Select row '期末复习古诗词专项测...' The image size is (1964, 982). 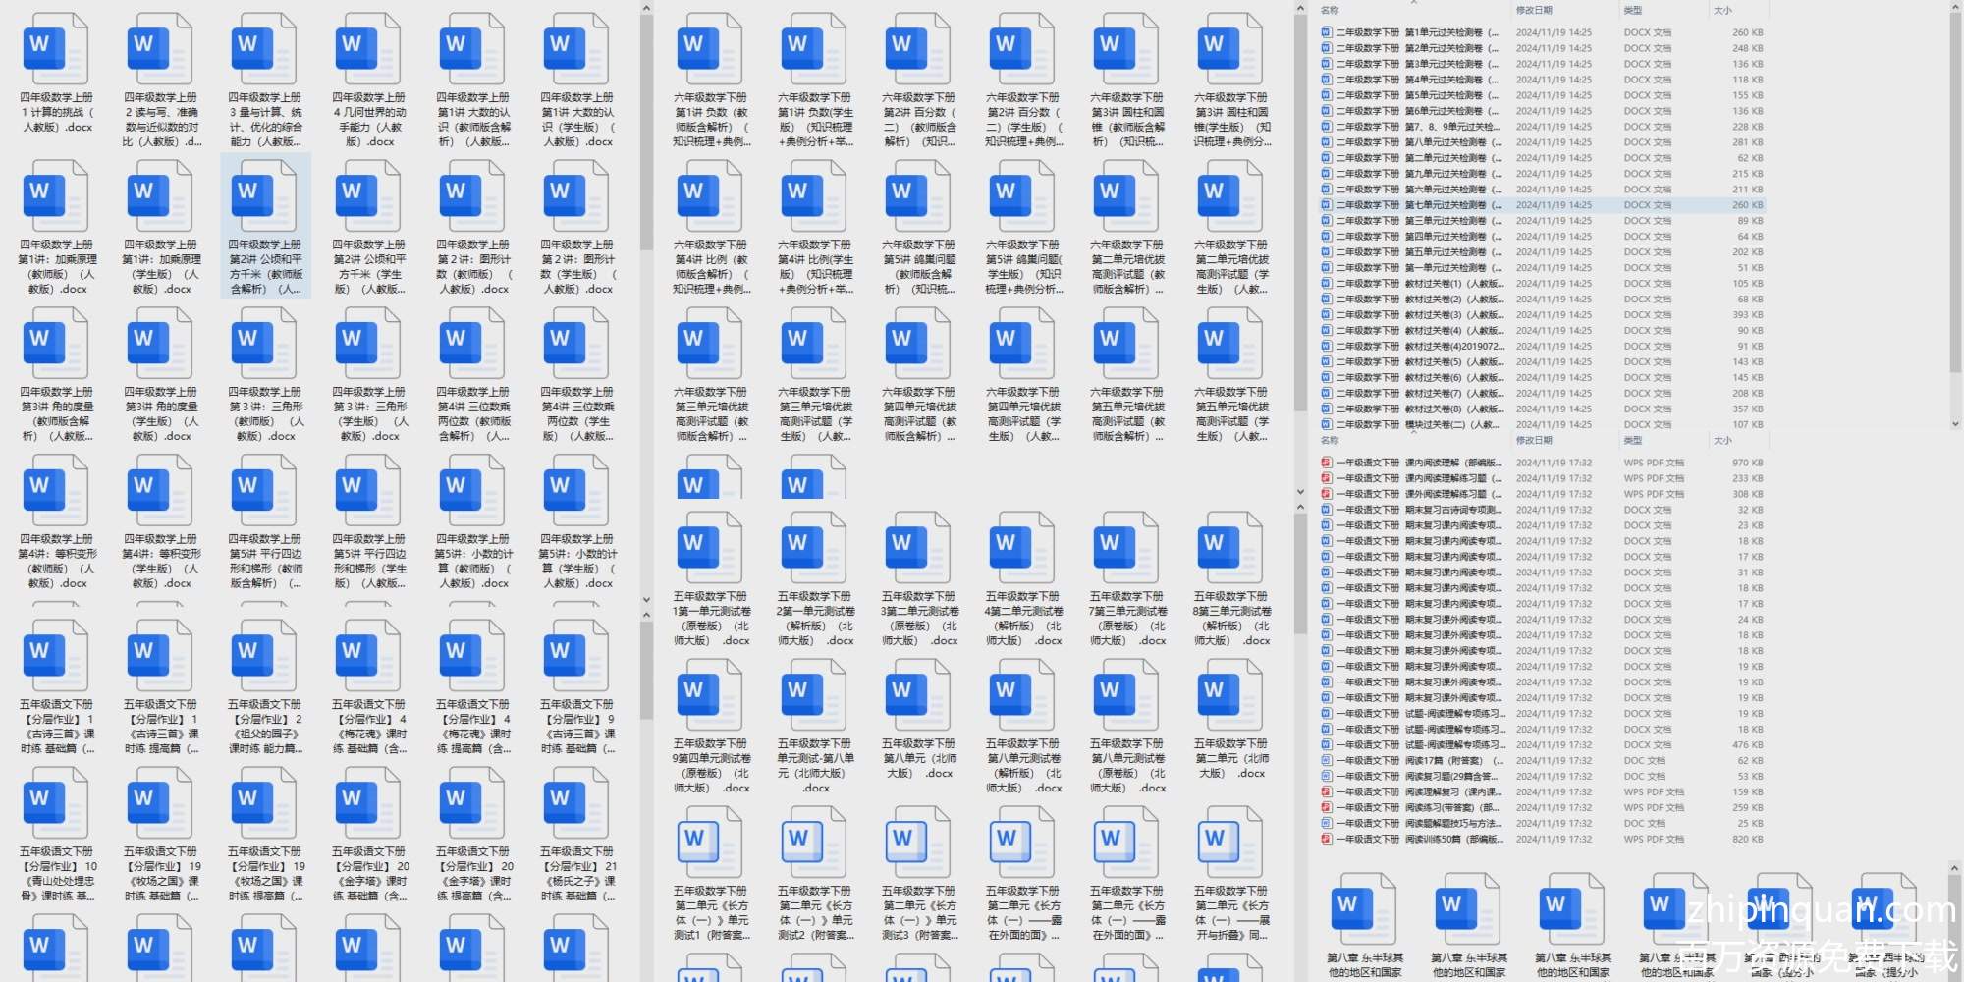click(1542, 510)
